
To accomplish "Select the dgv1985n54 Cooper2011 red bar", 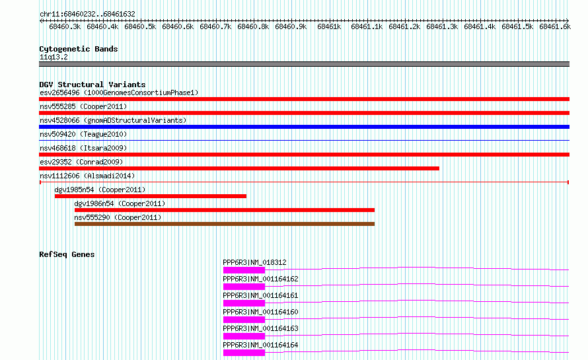I will (151, 196).
